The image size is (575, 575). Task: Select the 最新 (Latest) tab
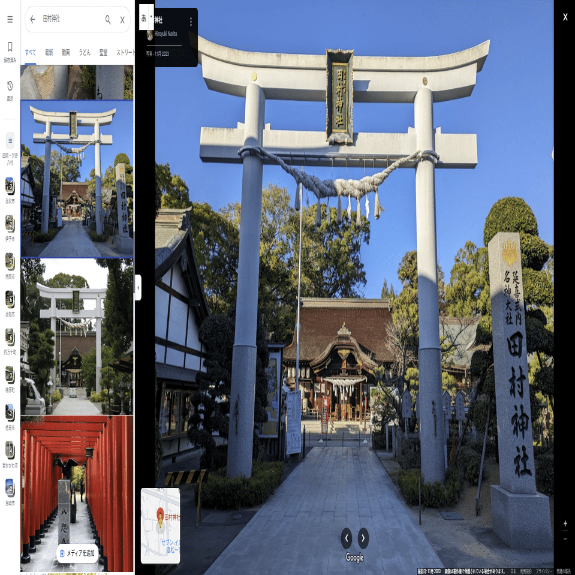click(49, 52)
